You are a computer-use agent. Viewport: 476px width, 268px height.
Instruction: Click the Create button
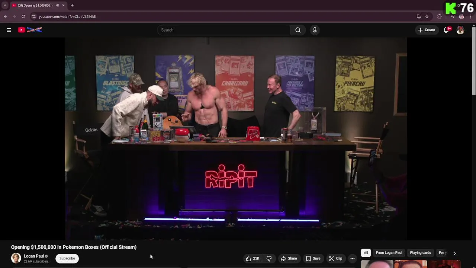(x=426, y=30)
